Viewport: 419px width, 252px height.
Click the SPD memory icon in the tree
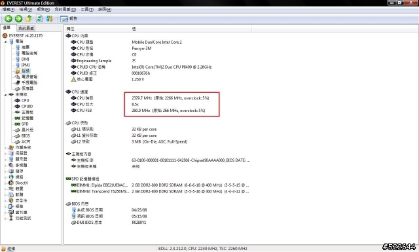click(18, 124)
